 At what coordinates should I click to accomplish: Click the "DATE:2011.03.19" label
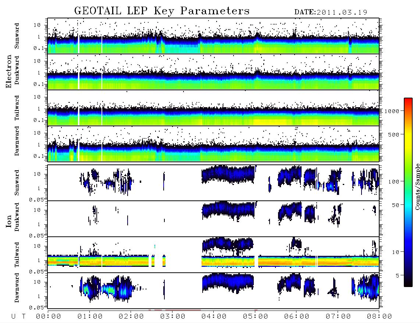click(331, 12)
